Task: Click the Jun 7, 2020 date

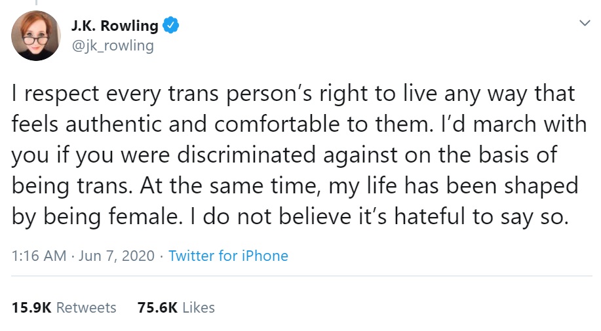Action: click(117, 256)
